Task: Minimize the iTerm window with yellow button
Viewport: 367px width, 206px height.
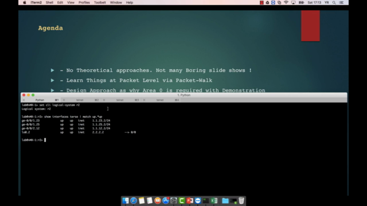Action: click(28, 95)
